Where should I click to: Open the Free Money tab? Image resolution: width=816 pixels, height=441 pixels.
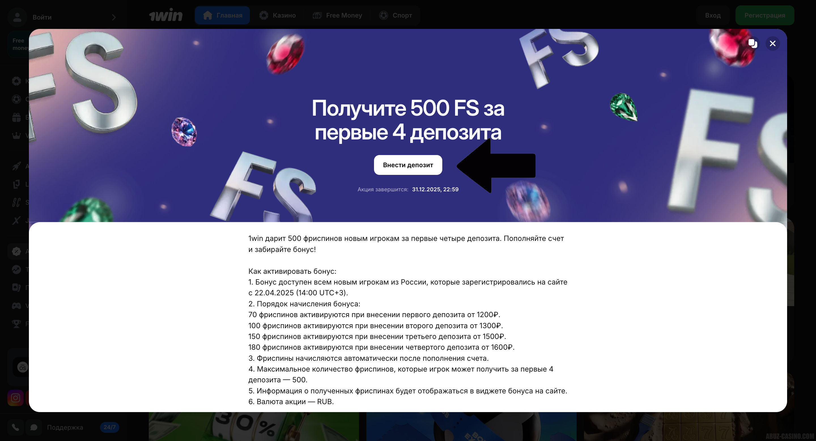(337, 15)
